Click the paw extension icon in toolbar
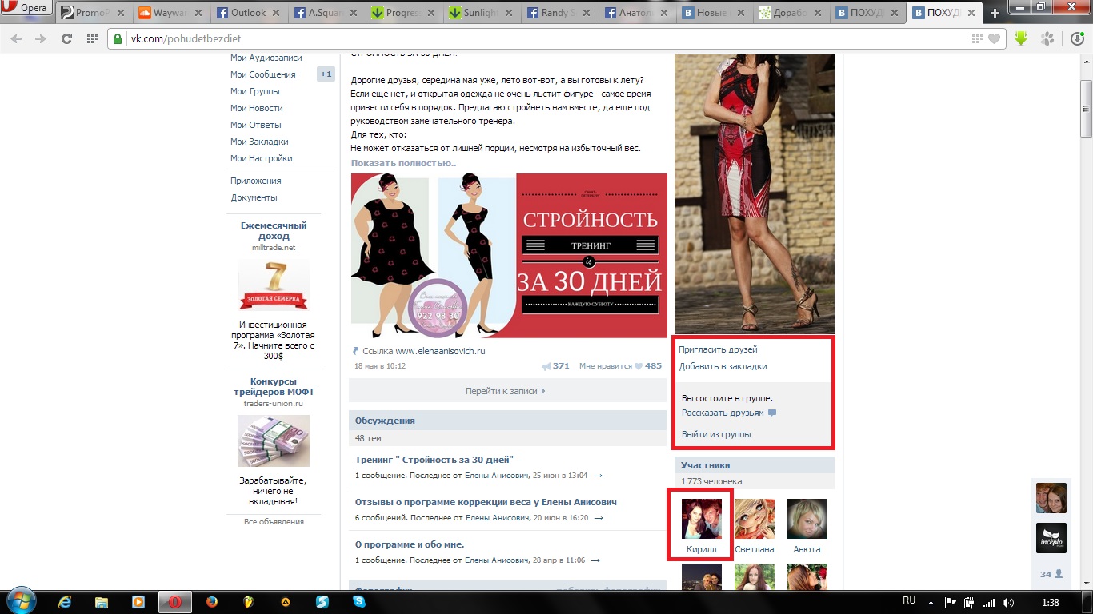The image size is (1093, 614). click(1047, 38)
